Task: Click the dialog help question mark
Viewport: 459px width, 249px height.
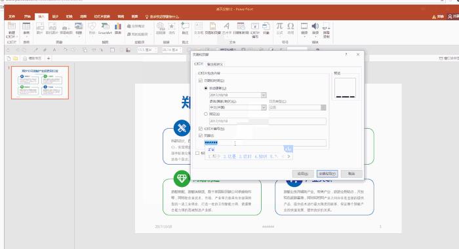Action: tap(346, 54)
